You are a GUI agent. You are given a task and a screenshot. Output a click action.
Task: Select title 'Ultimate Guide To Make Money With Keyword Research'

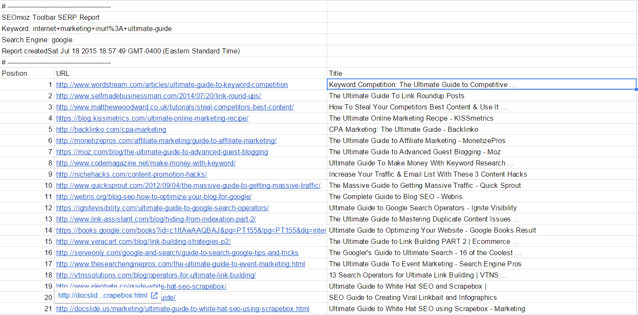[482, 163]
